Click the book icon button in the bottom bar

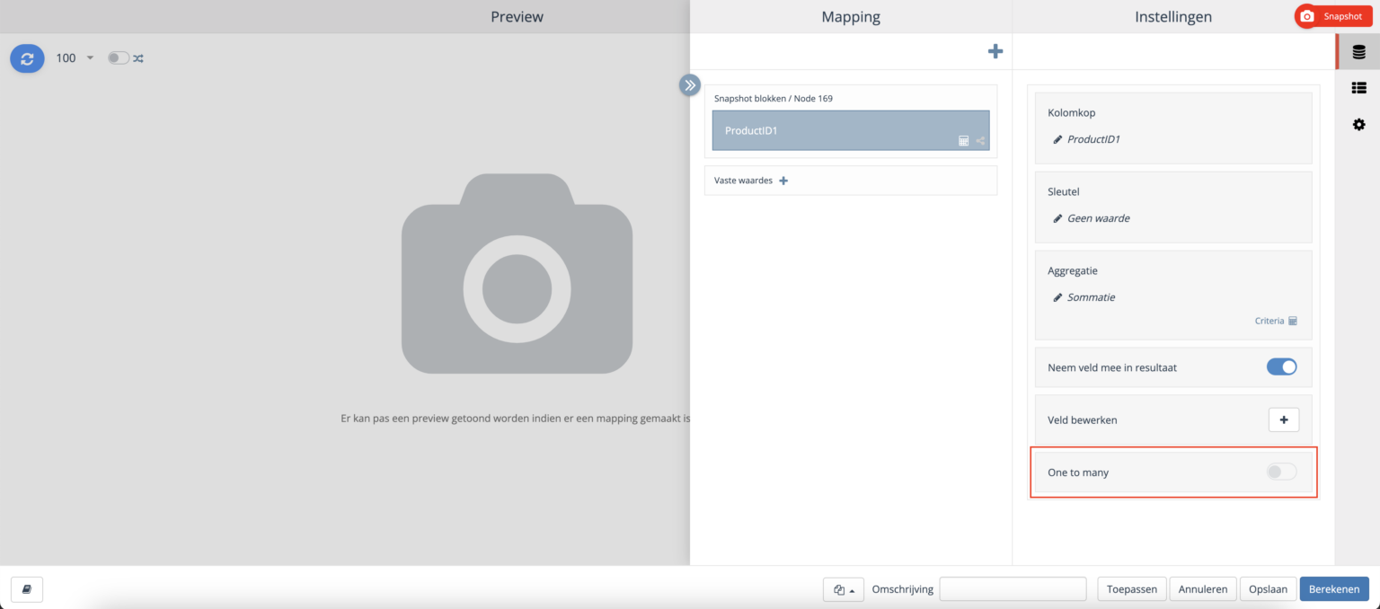coord(27,589)
